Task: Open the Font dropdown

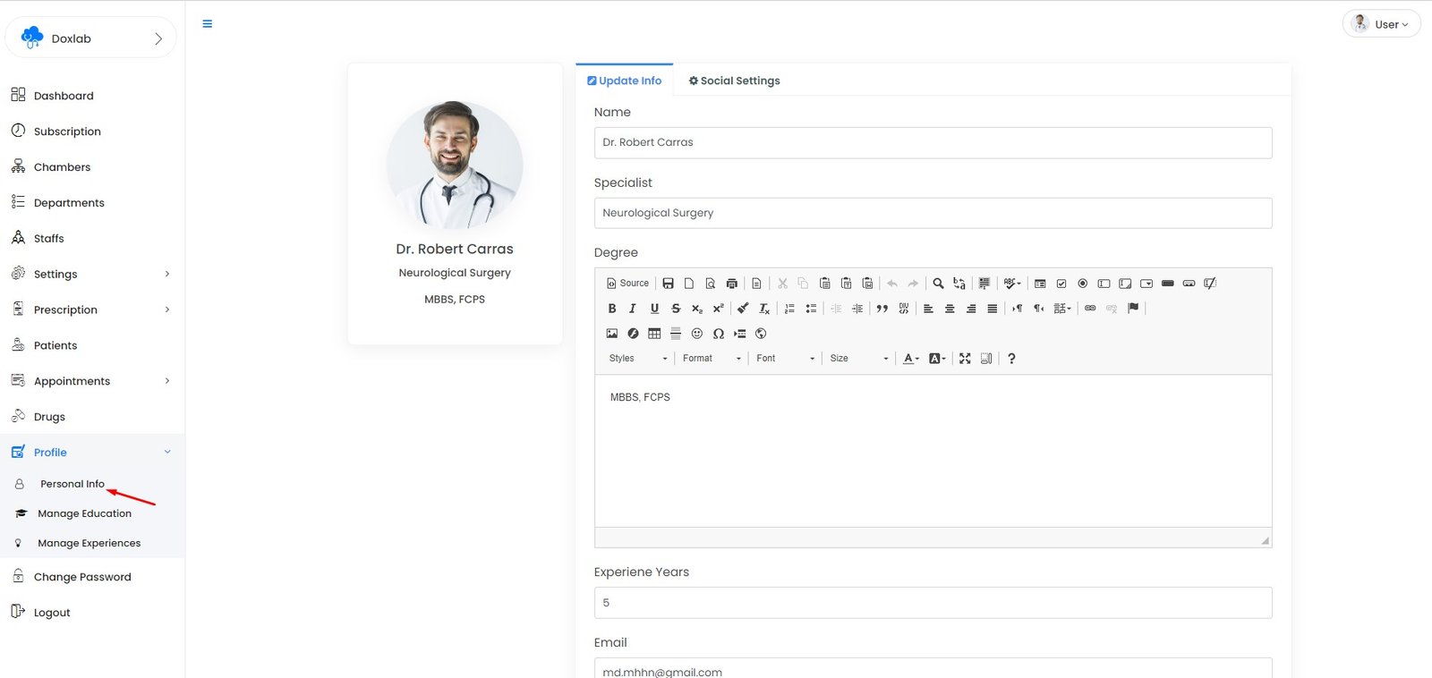Action: pos(785,359)
